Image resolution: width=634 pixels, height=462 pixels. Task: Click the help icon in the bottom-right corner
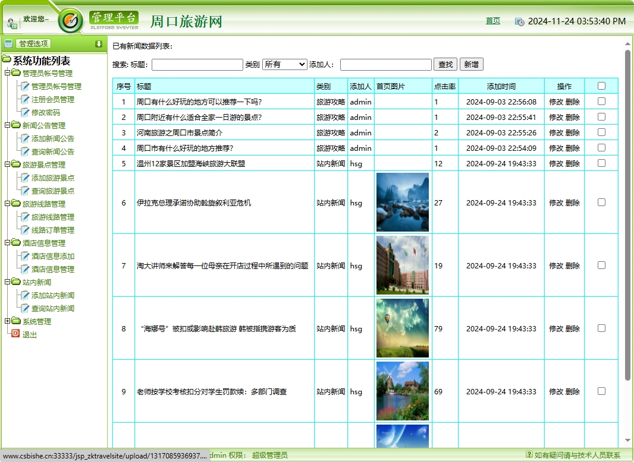coord(529,453)
